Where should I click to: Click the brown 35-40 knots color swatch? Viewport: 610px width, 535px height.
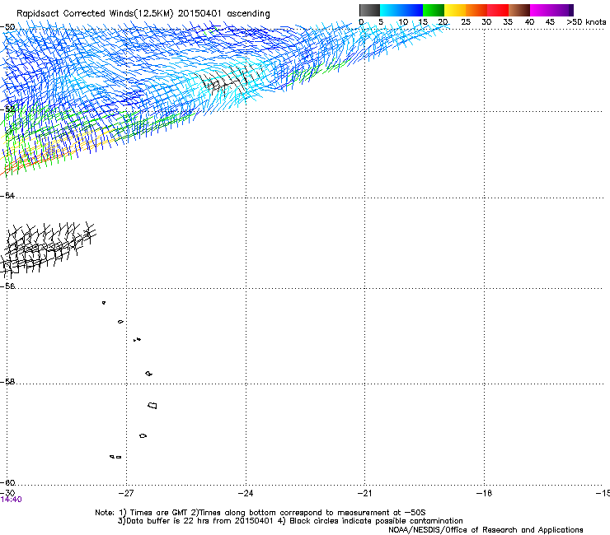point(519,10)
